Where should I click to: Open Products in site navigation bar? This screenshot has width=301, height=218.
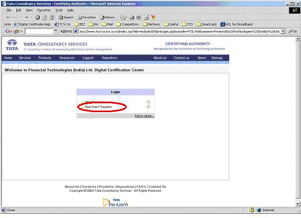coord(44,58)
